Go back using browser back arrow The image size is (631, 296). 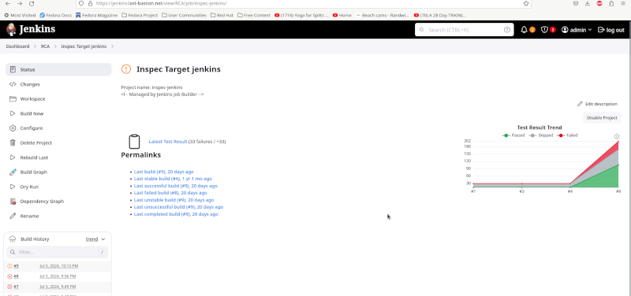click(8, 3)
